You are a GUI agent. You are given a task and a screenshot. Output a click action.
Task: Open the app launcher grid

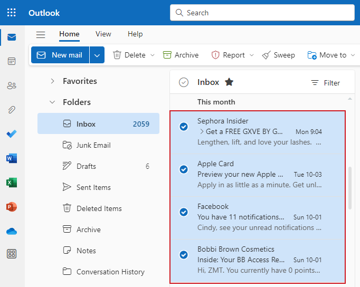(11, 13)
